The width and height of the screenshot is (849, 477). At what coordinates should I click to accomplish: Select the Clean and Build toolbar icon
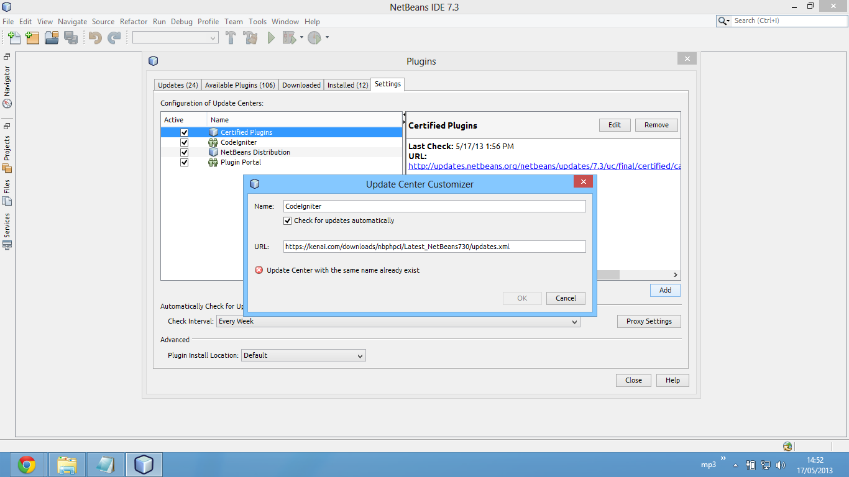pos(250,38)
